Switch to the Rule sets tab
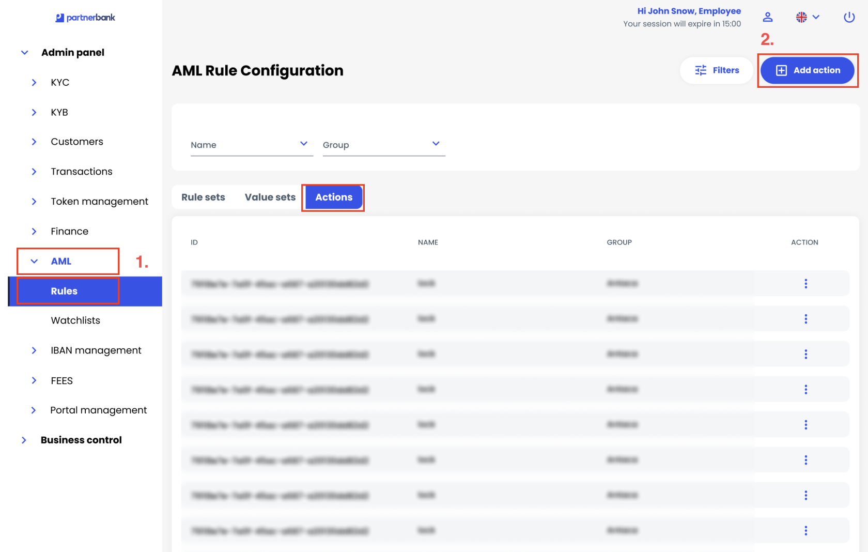Screen dimensions: 868x552 tap(203, 197)
